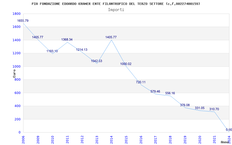This screenshot has height=145, width=232.
Task: Click the 2014 year label
Action: [111, 140]
